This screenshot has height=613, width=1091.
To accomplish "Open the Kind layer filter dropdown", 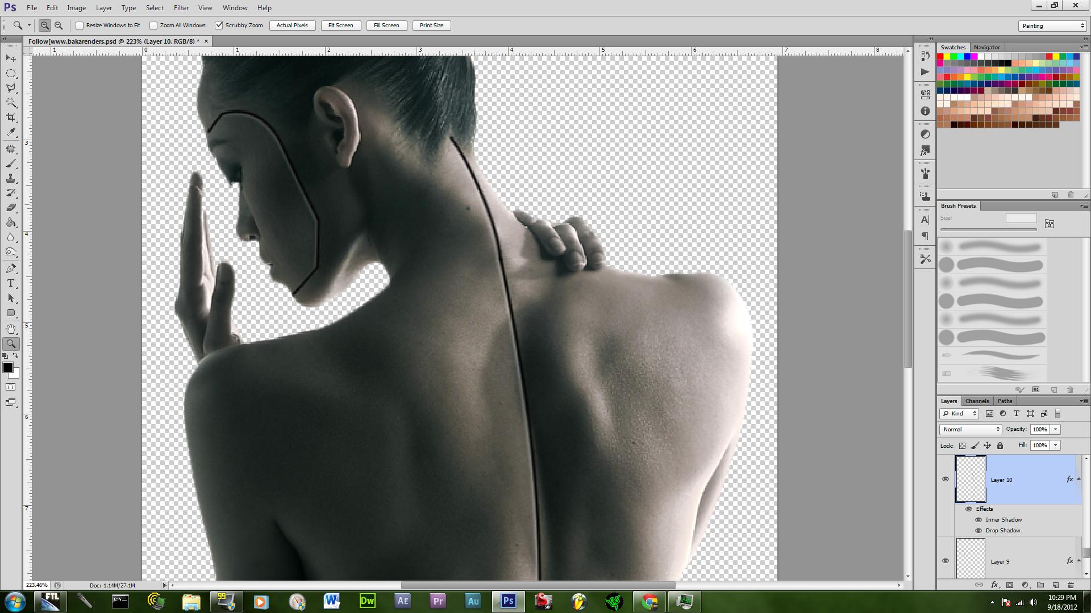I will pyautogui.click(x=959, y=414).
